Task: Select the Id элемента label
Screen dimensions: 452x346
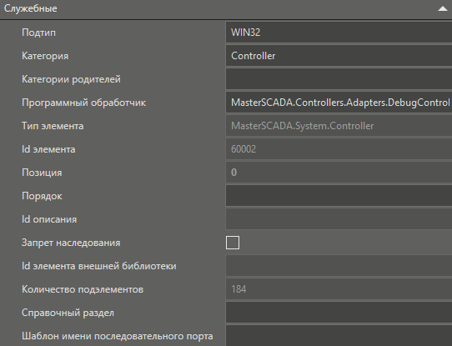Action: point(48,149)
